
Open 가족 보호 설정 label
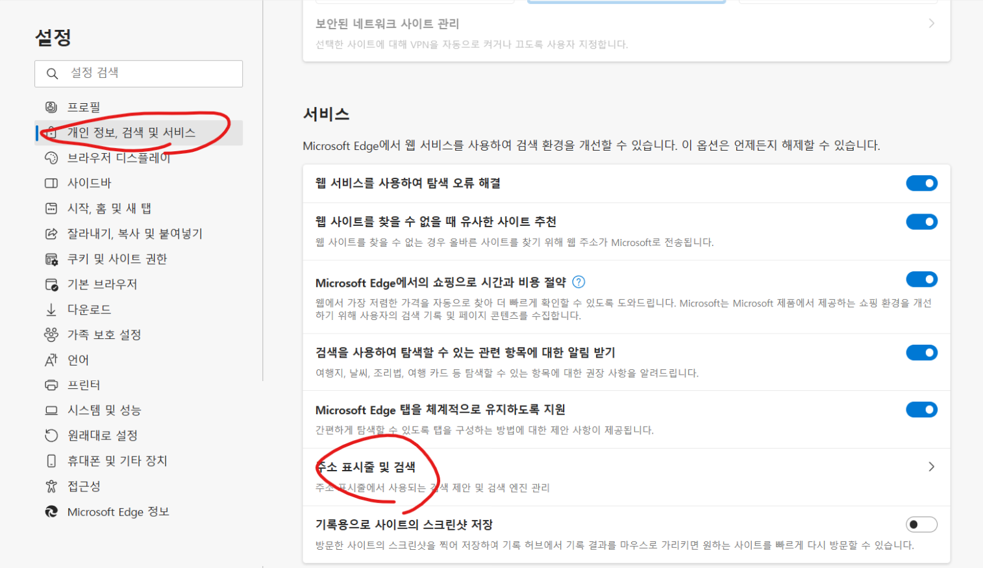pyautogui.click(x=104, y=335)
